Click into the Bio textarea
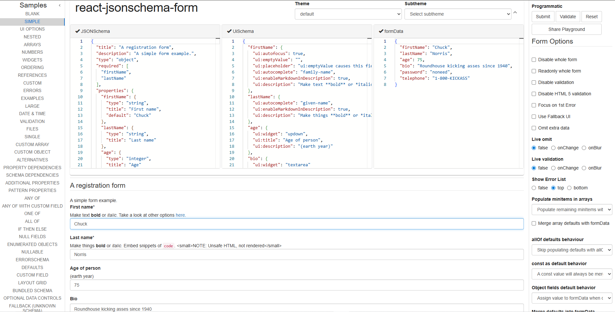This screenshot has height=312, width=615. click(x=297, y=308)
